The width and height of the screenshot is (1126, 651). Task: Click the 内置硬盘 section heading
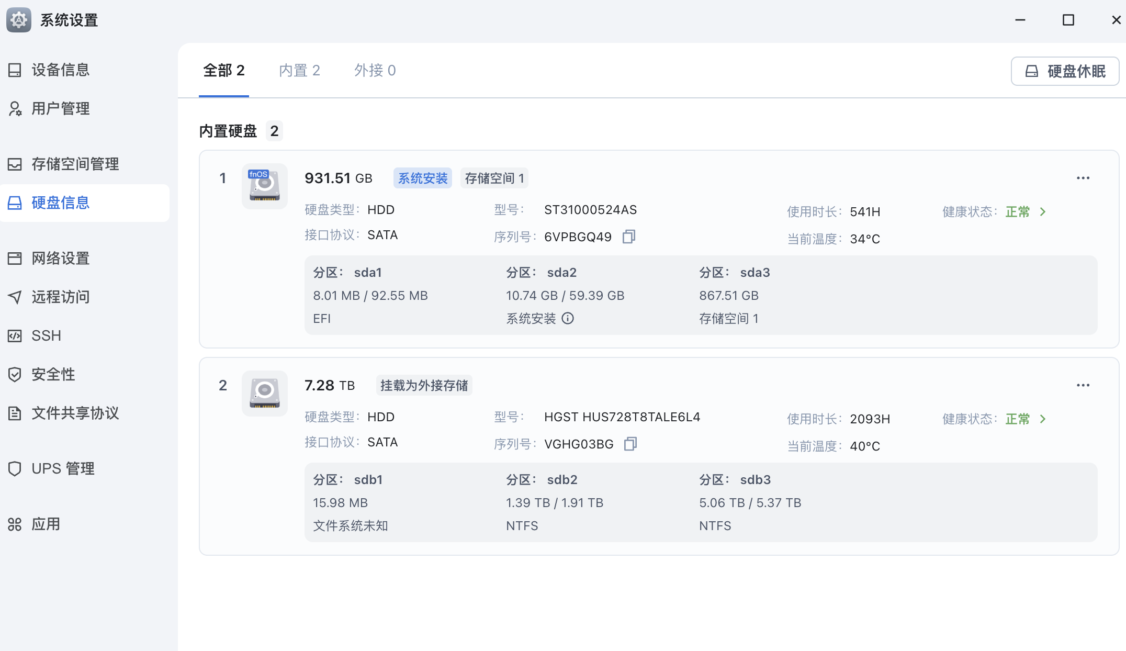click(x=228, y=131)
